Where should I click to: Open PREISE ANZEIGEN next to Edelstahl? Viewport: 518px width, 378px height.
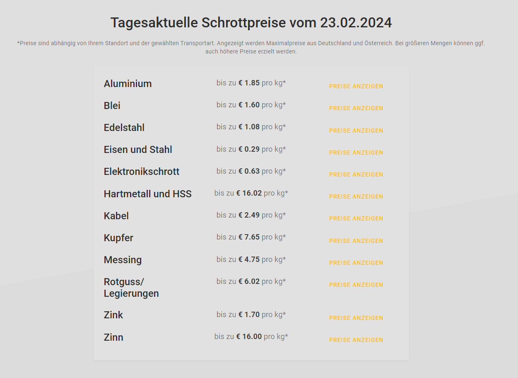356,131
